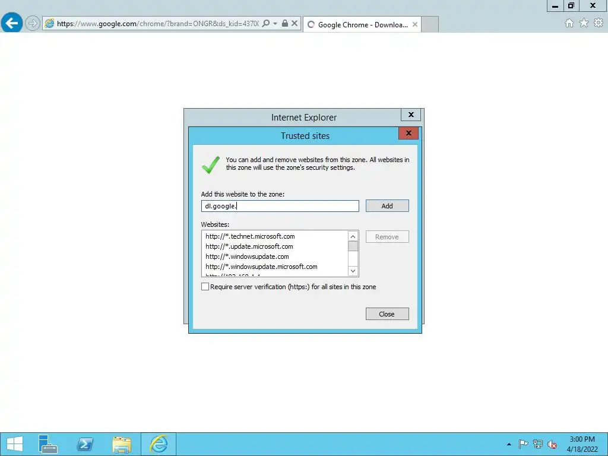Image resolution: width=608 pixels, height=456 pixels.
Task: Click Internet Explorer taskbar icon
Action: 159,444
